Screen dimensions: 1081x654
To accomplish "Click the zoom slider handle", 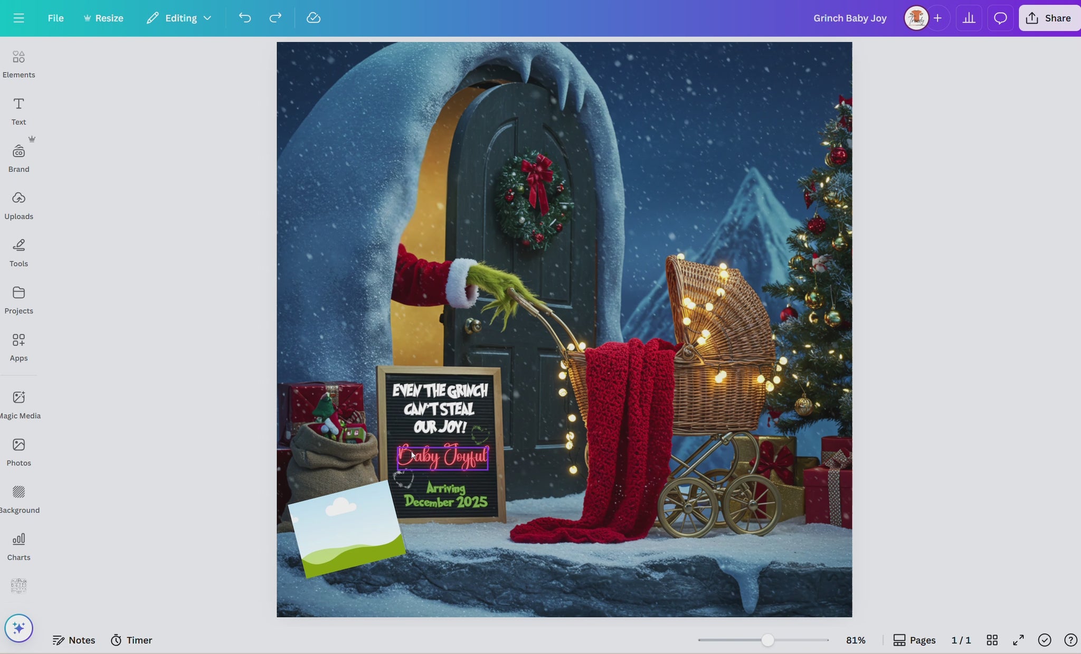I will click(x=767, y=640).
